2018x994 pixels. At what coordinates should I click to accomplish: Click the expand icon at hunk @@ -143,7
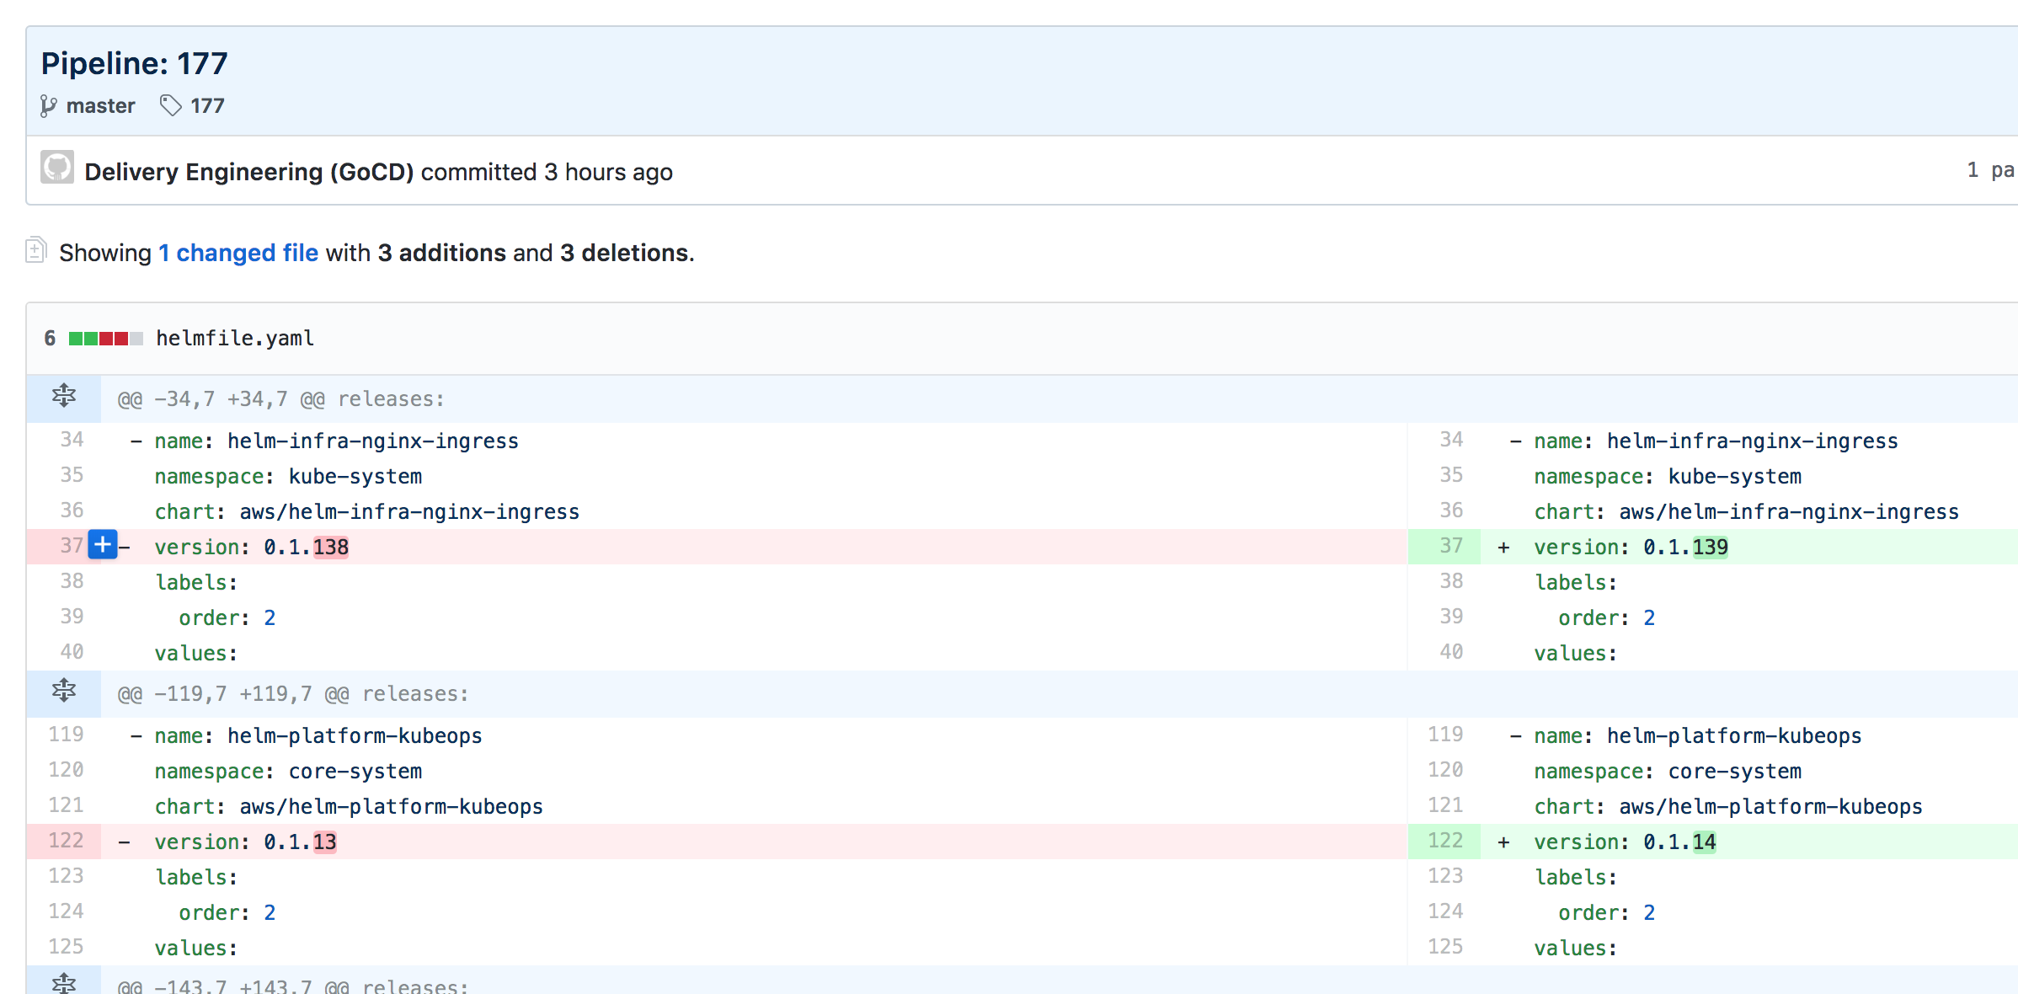[63, 984]
